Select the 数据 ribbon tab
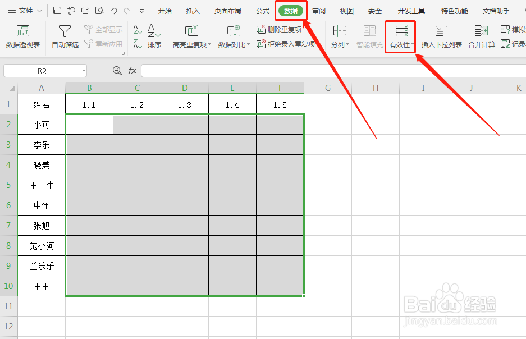 [x=291, y=11]
